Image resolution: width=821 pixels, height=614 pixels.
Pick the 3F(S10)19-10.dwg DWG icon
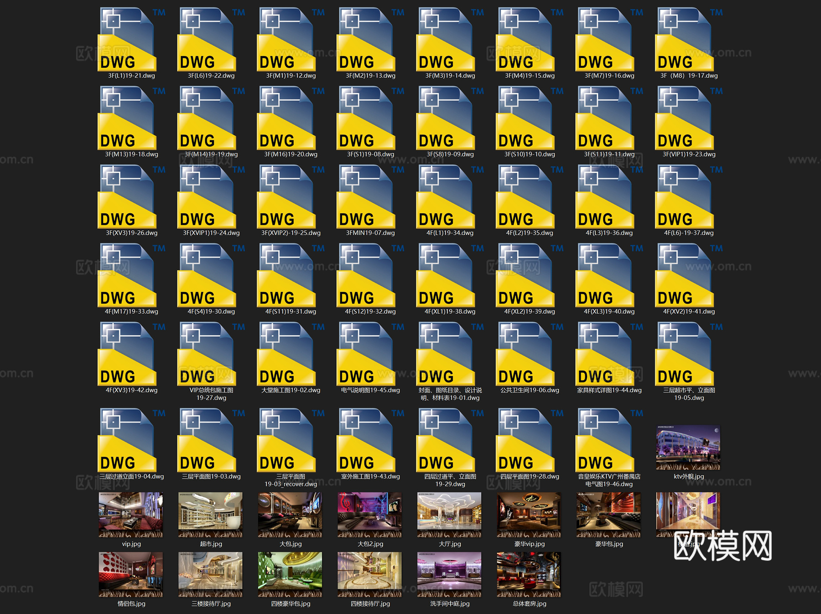click(525, 118)
